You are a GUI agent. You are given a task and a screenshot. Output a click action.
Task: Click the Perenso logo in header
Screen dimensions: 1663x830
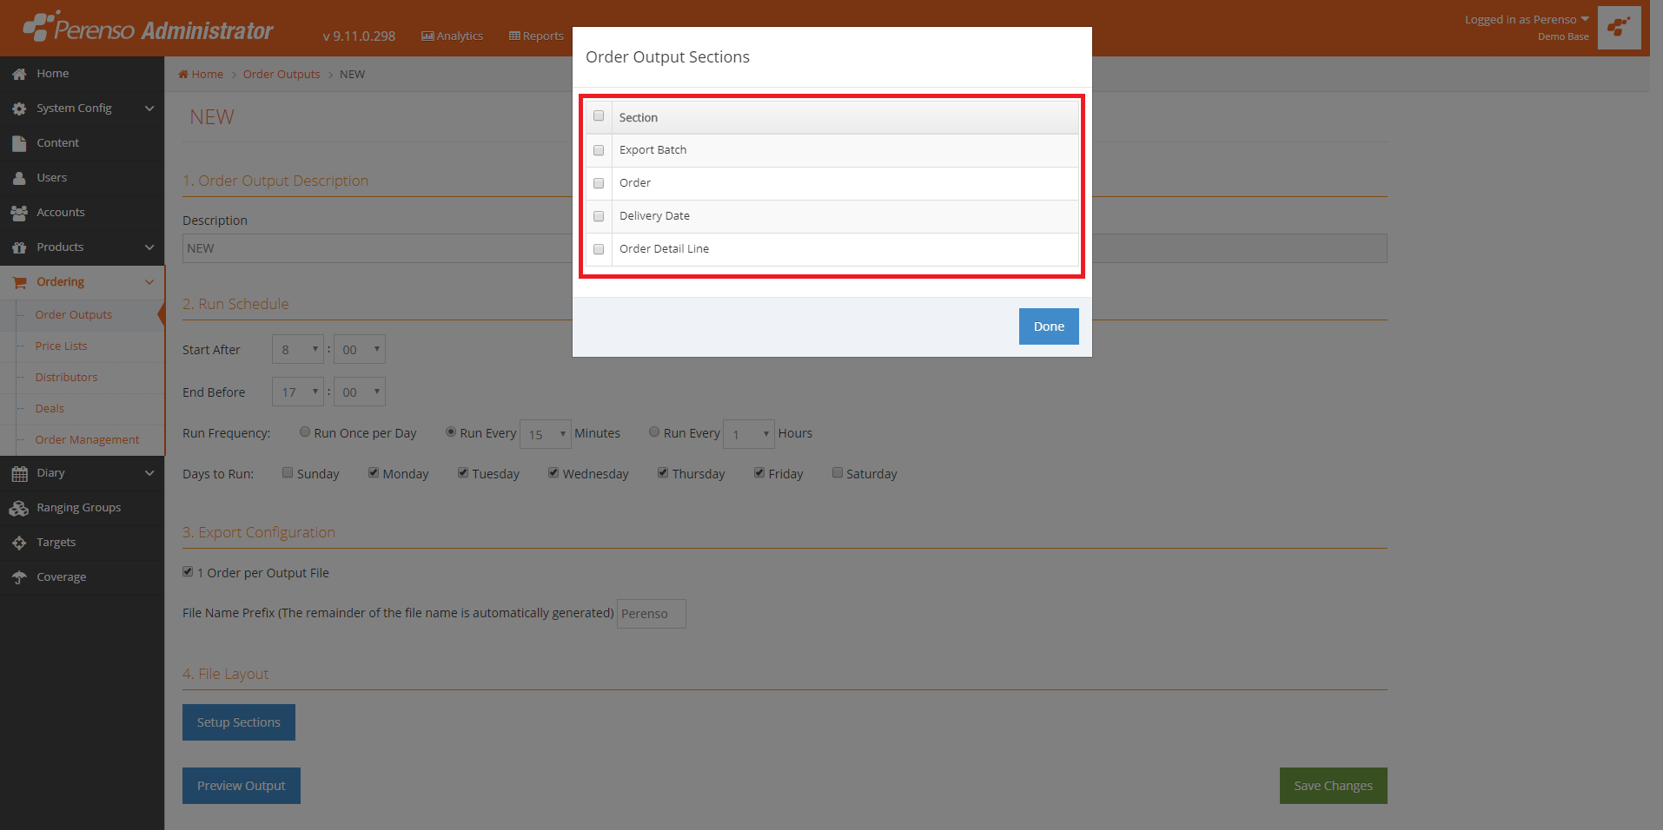(x=148, y=28)
